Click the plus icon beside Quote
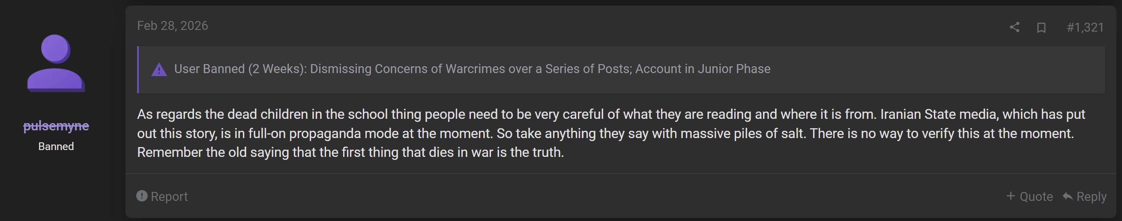The height and width of the screenshot is (221, 1122). point(1011,196)
